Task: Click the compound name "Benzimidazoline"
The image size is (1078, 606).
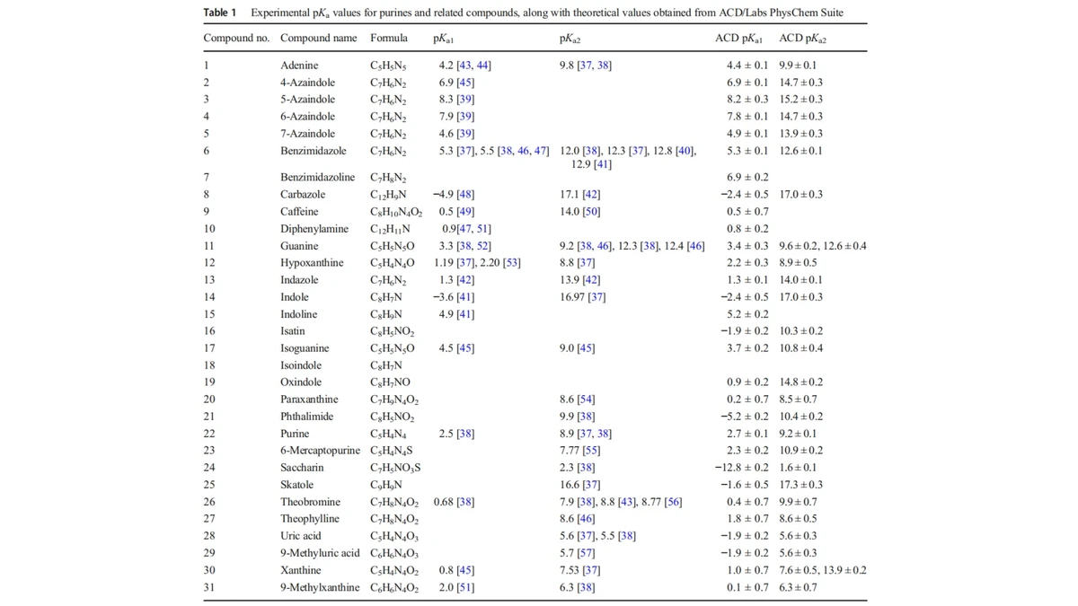Action: point(318,178)
